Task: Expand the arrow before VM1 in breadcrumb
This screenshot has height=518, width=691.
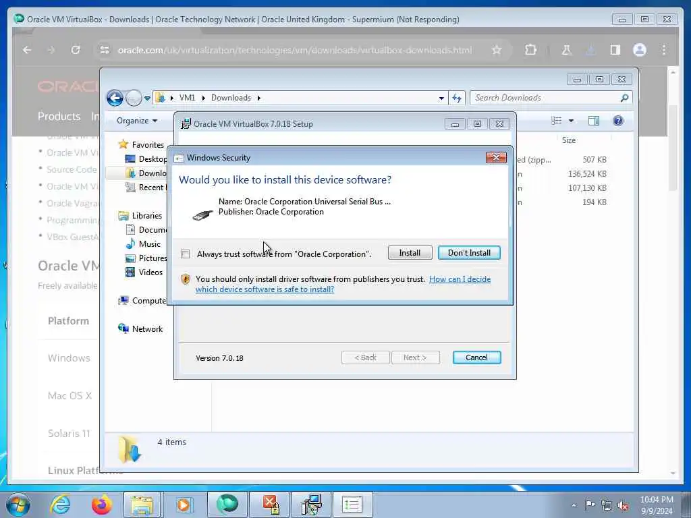Action: (171, 98)
